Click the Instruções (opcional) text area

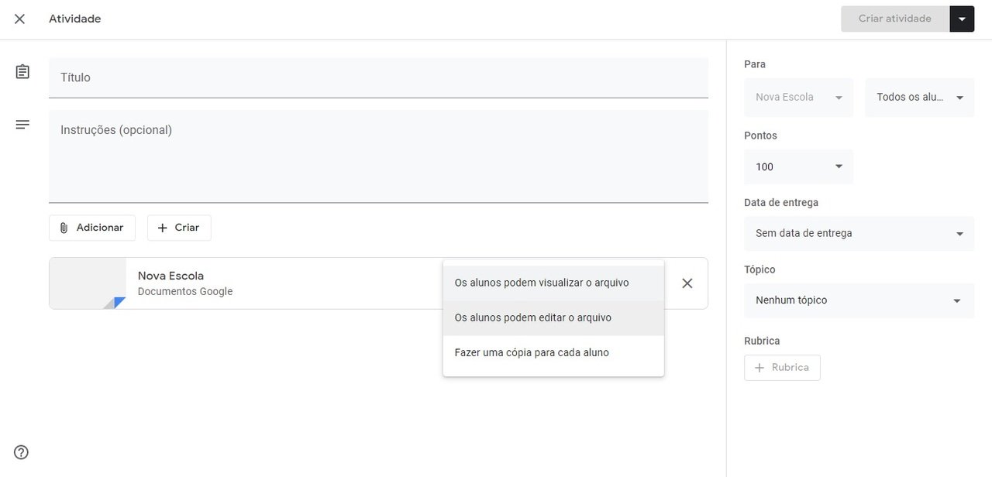378,156
